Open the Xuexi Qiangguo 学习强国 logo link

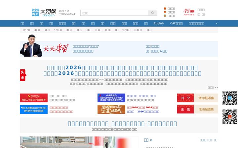tap(189, 12)
